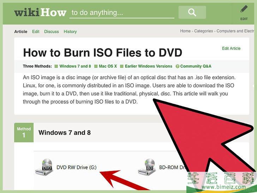Open Earlier Windows Versions method link
The width and height of the screenshot is (257, 193).
pos(149,66)
